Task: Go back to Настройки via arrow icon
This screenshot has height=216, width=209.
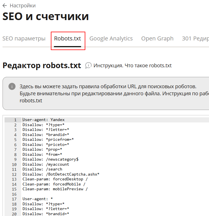Action: (x=5, y=6)
